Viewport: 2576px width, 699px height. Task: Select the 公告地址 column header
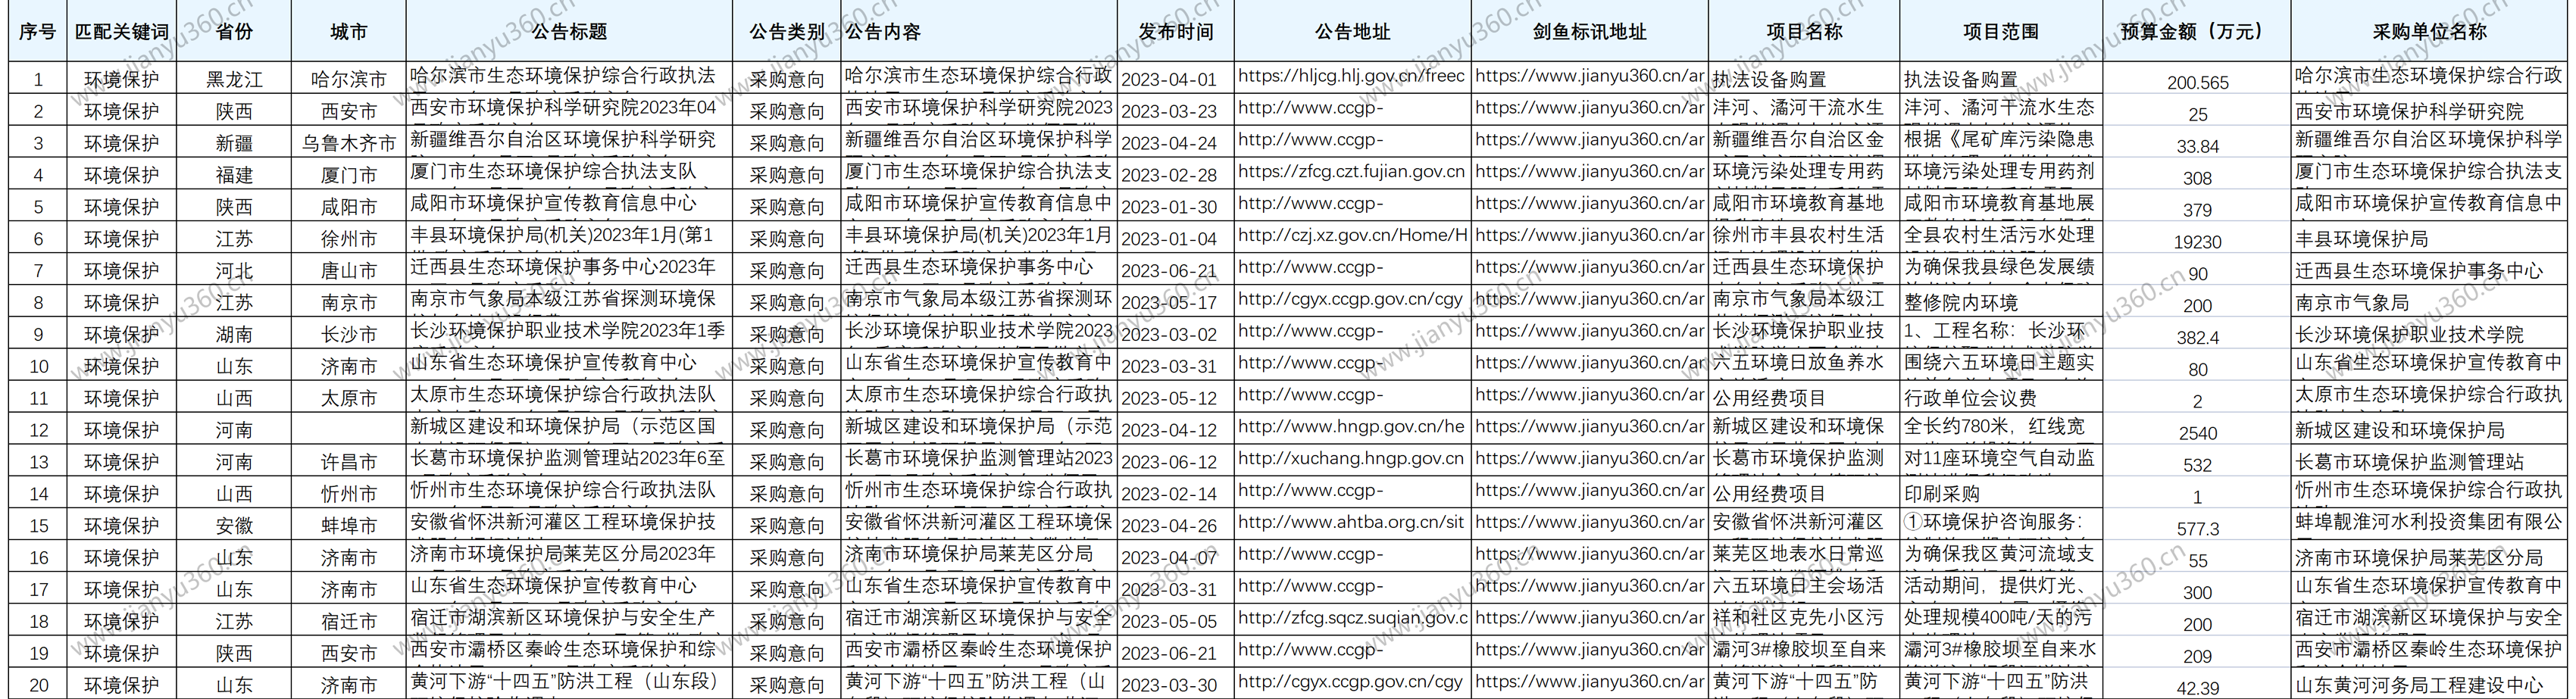(1352, 32)
